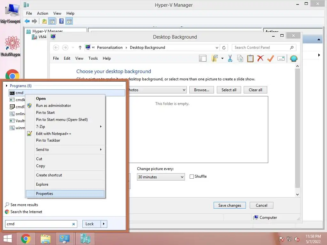Click the Action Center flag tray icon
Image resolution: width=327 pixels, height=245 pixels.
(x=282, y=239)
